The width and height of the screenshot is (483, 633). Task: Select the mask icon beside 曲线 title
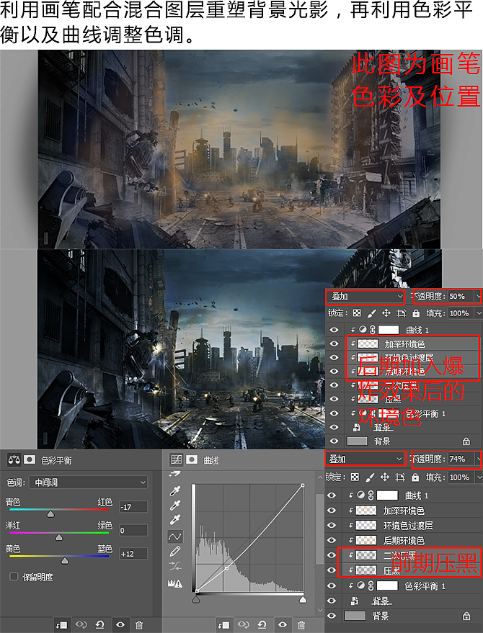(x=192, y=459)
